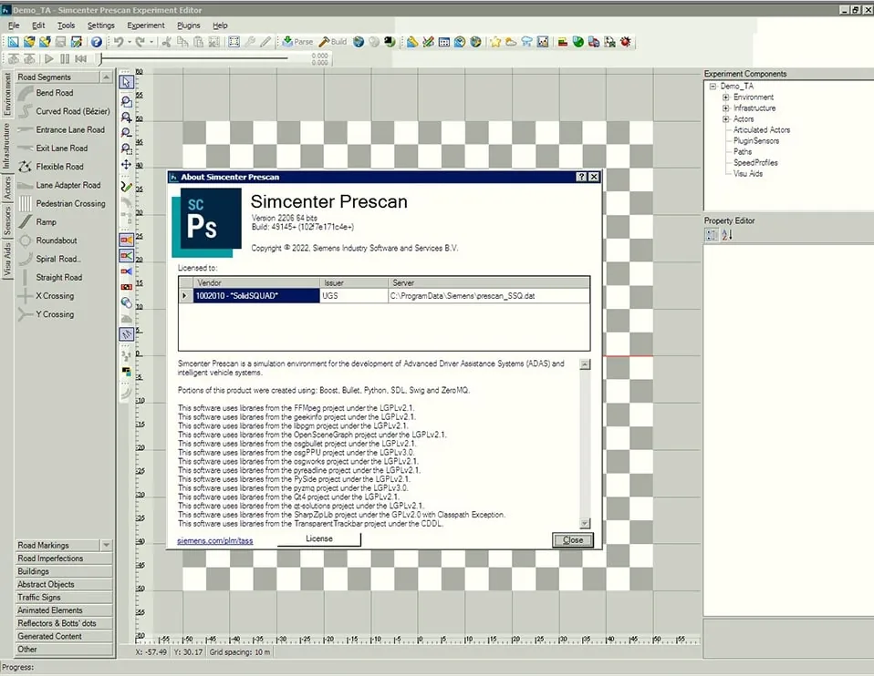Toggle alphabetical sort in Property Editor
The height and width of the screenshot is (676, 874).
(727, 235)
